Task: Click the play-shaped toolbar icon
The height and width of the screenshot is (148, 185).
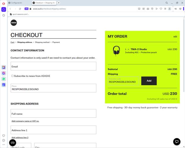Action: [157, 9]
